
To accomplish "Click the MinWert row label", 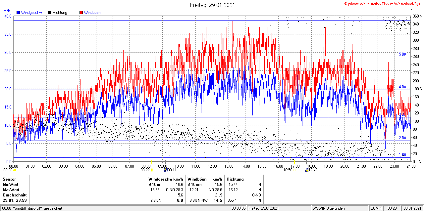I will point(11,185).
